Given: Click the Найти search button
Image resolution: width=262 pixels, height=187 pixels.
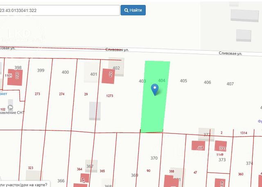Looking at the screenshot, I should (133, 10).
